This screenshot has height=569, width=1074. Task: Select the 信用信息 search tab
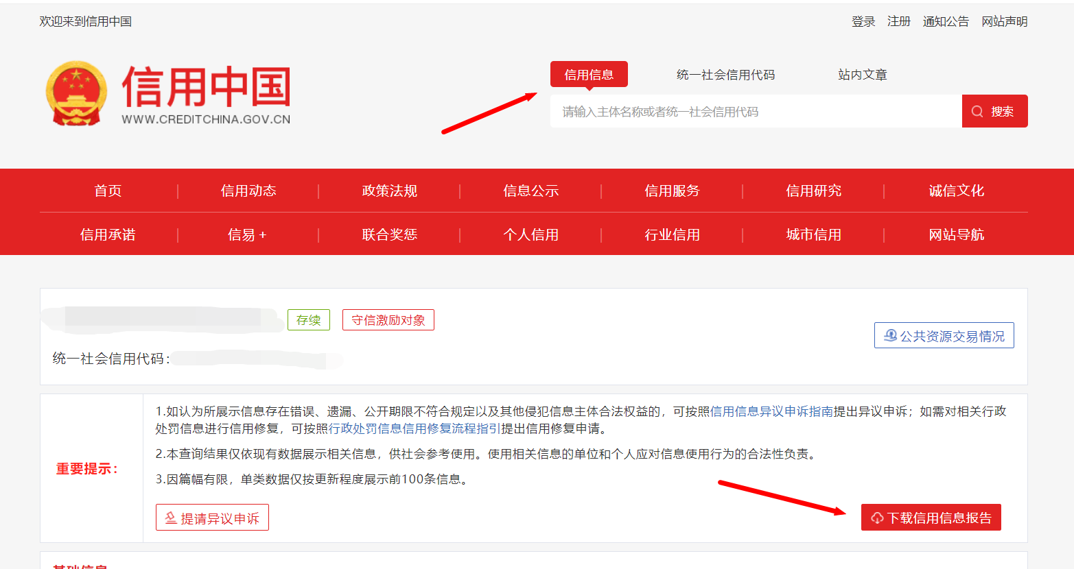589,75
